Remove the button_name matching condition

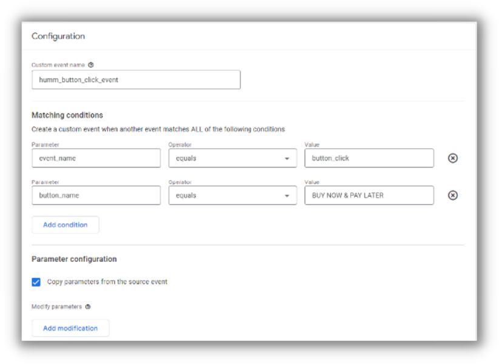click(x=452, y=195)
